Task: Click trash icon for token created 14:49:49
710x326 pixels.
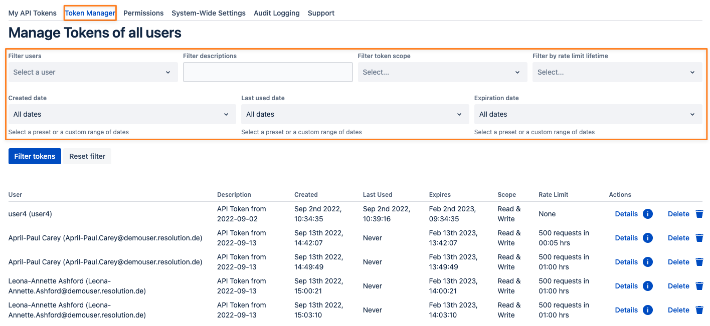Action: tap(699, 262)
